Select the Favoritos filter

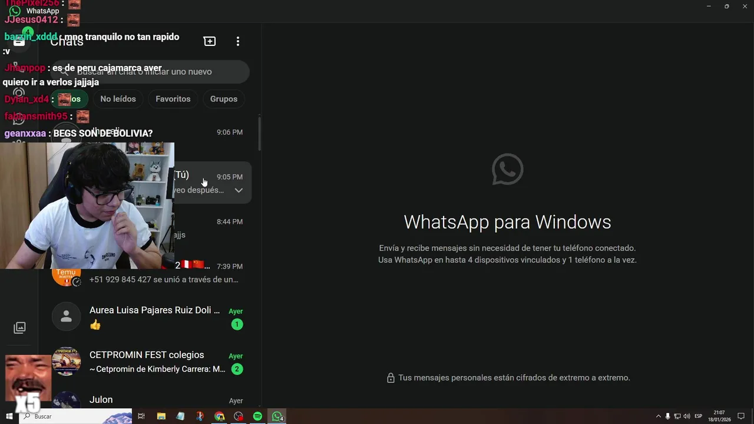(173, 99)
